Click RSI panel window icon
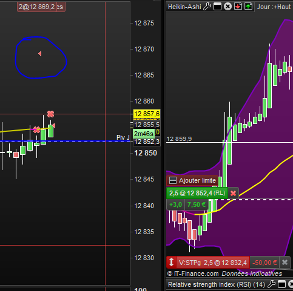 pos(281,284)
